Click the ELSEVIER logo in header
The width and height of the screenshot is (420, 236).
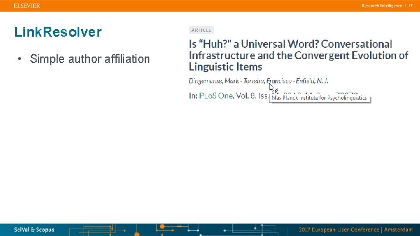(27, 6)
